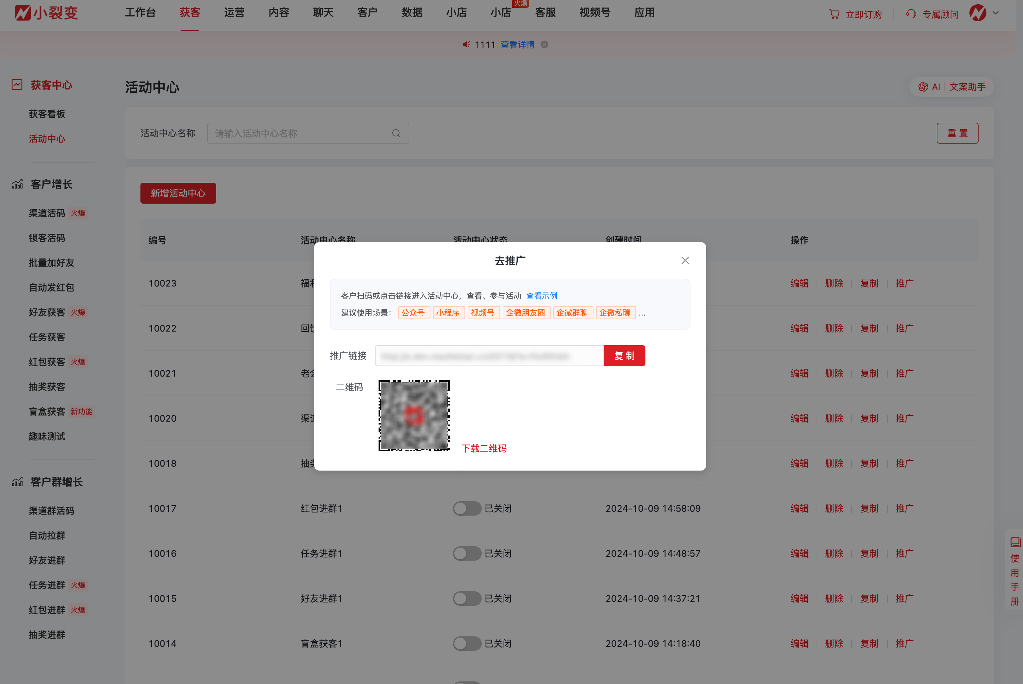Open the 工作台 top menu
The image size is (1023, 684).
click(140, 13)
